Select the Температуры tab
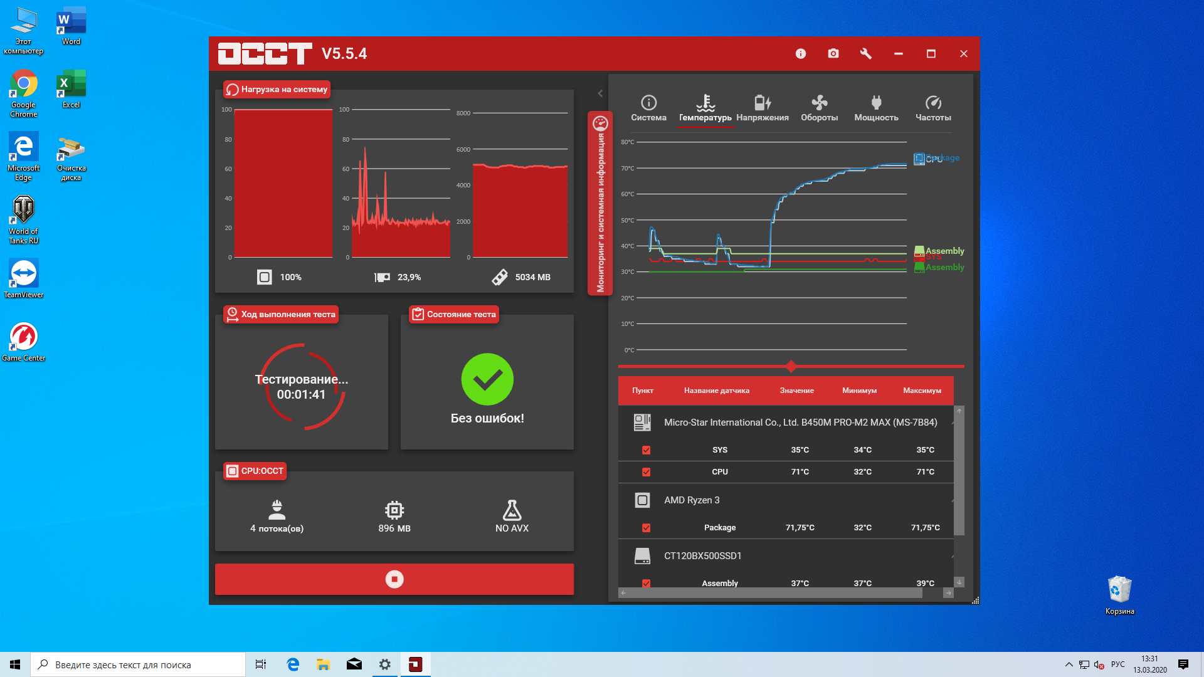Screen dimensions: 1204x677 click(x=705, y=108)
